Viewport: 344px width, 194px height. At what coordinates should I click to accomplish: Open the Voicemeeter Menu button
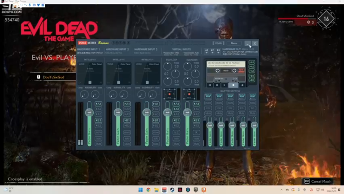(234, 44)
